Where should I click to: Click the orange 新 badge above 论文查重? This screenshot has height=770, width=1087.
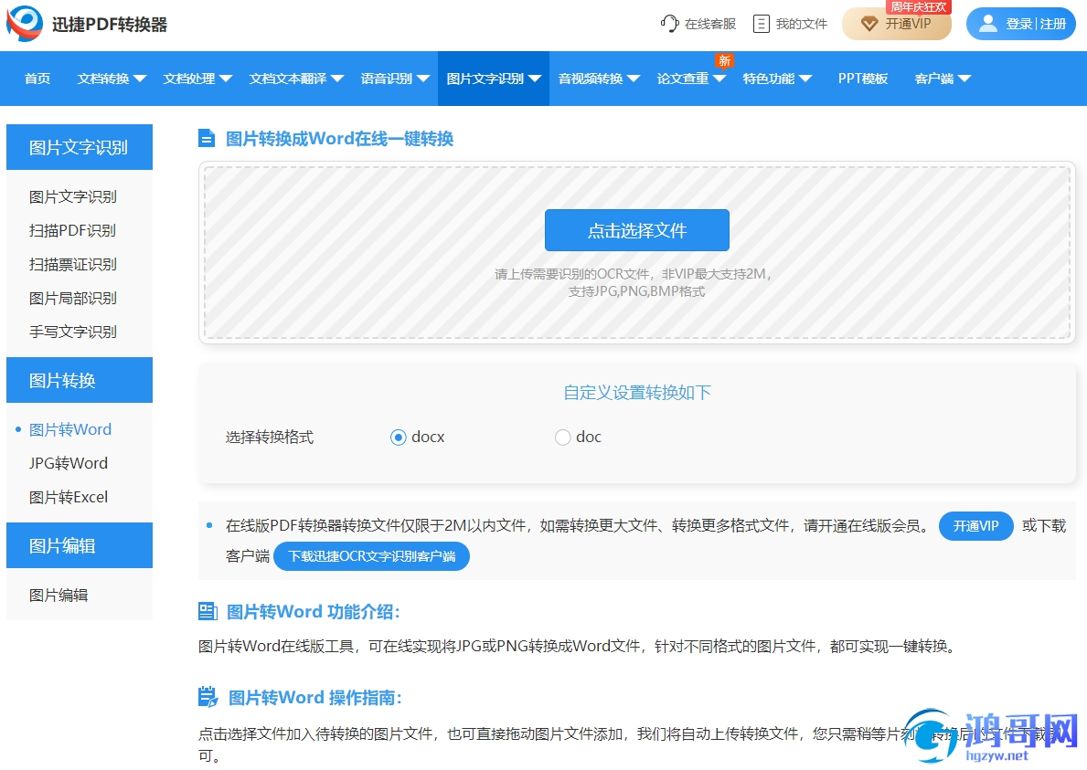724,61
